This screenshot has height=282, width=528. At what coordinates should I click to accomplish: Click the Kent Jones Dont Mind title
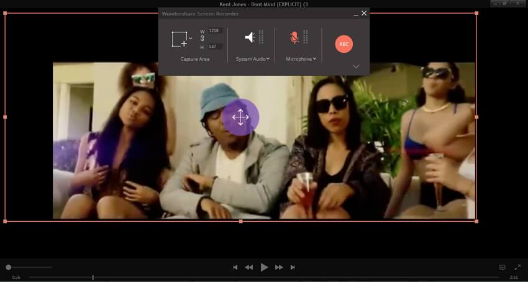(x=263, y=4)
